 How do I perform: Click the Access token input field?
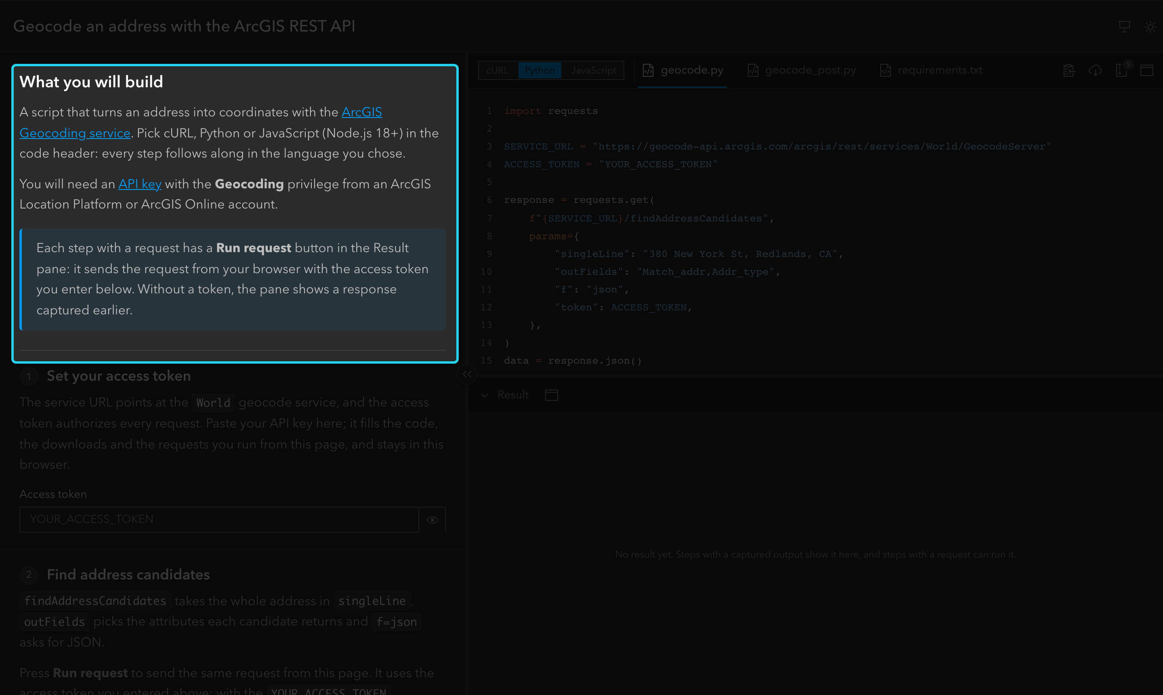[x=219, y=519]
